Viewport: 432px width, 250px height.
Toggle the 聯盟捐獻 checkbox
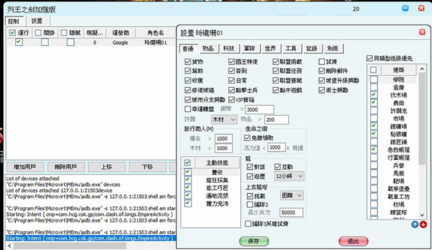click(x=276, y=62)
